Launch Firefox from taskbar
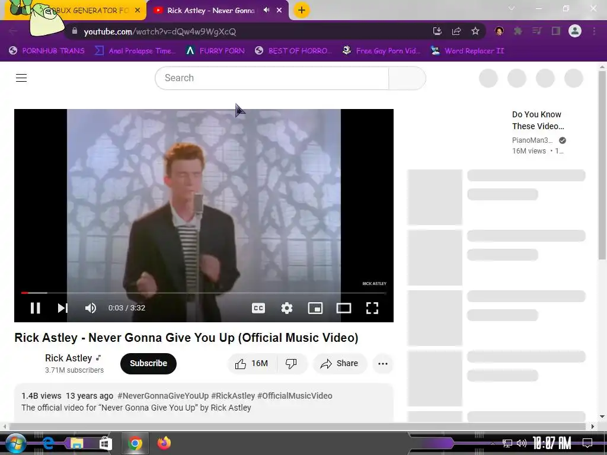 [x=164, y=443]
